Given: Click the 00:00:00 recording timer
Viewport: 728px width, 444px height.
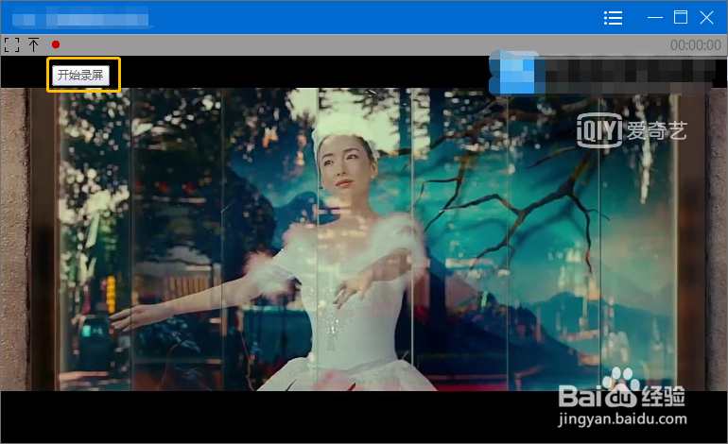Looking at the screenshot, I should [695, 45].
